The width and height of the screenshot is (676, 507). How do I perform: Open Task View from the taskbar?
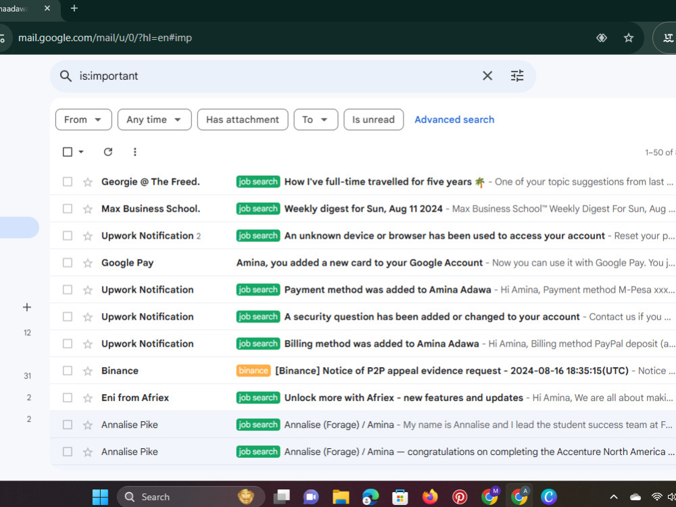tap(281, 497)
